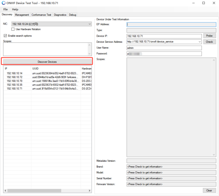Switch to the Discovery tab
The width and height of the screenshot is (219, 196).
point(7,15)
